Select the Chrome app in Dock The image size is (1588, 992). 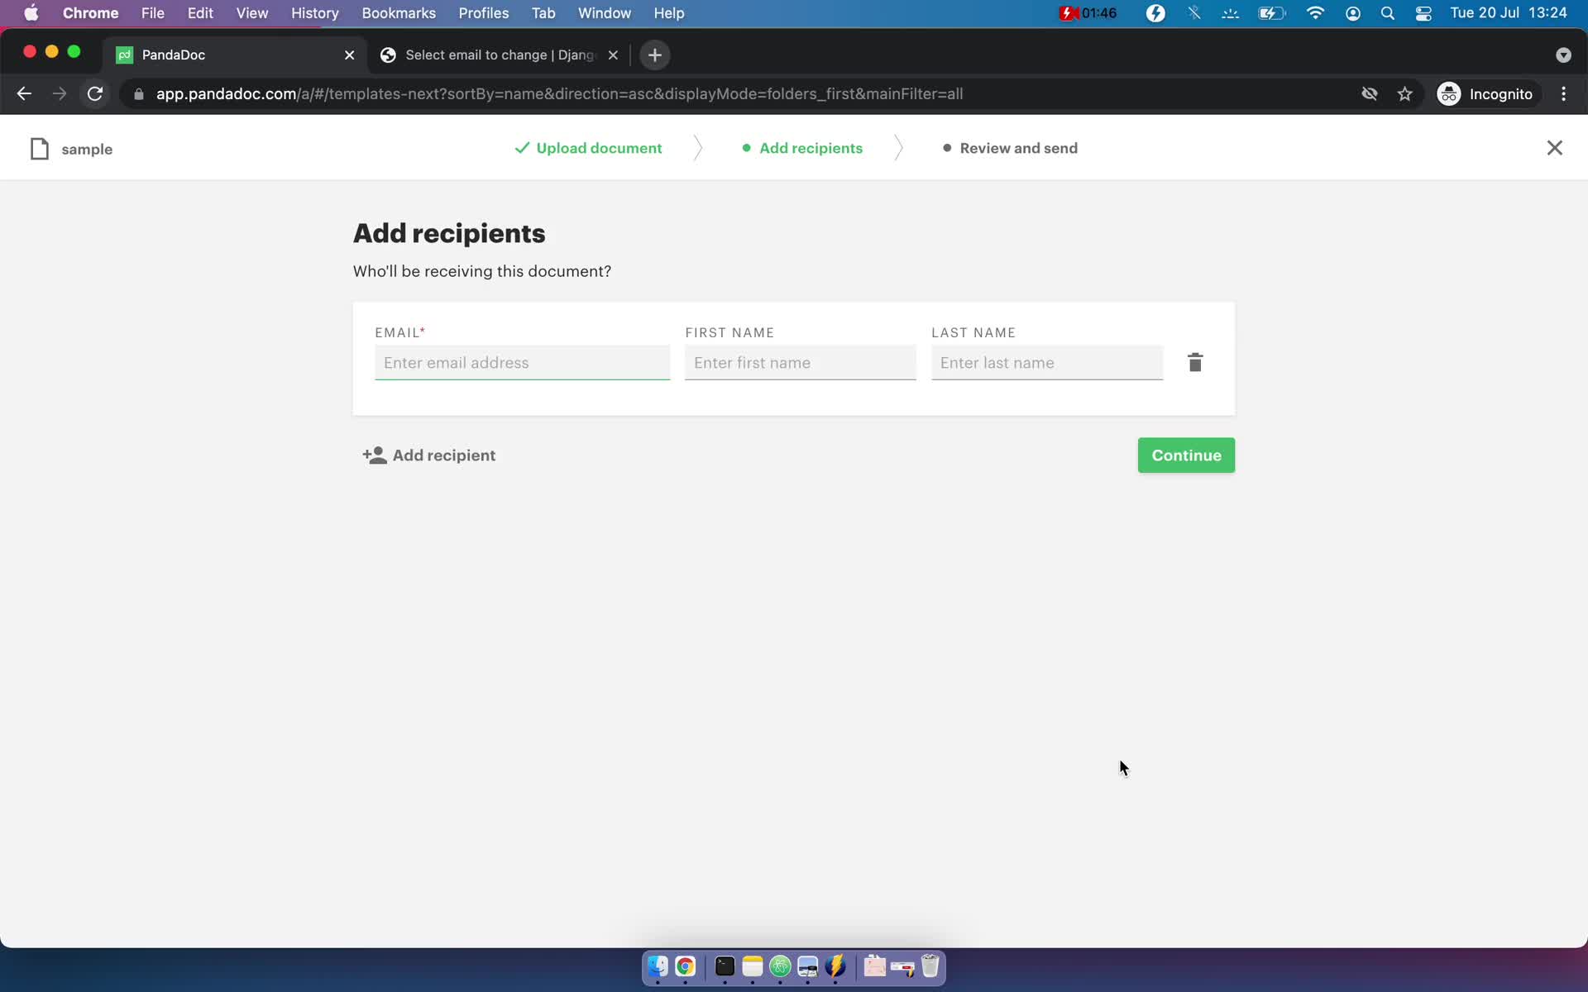(x=685, y=966)
